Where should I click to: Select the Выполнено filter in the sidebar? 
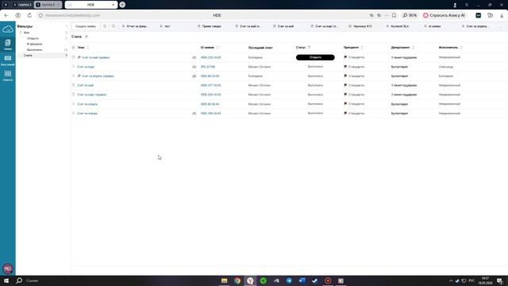(35, 49)
